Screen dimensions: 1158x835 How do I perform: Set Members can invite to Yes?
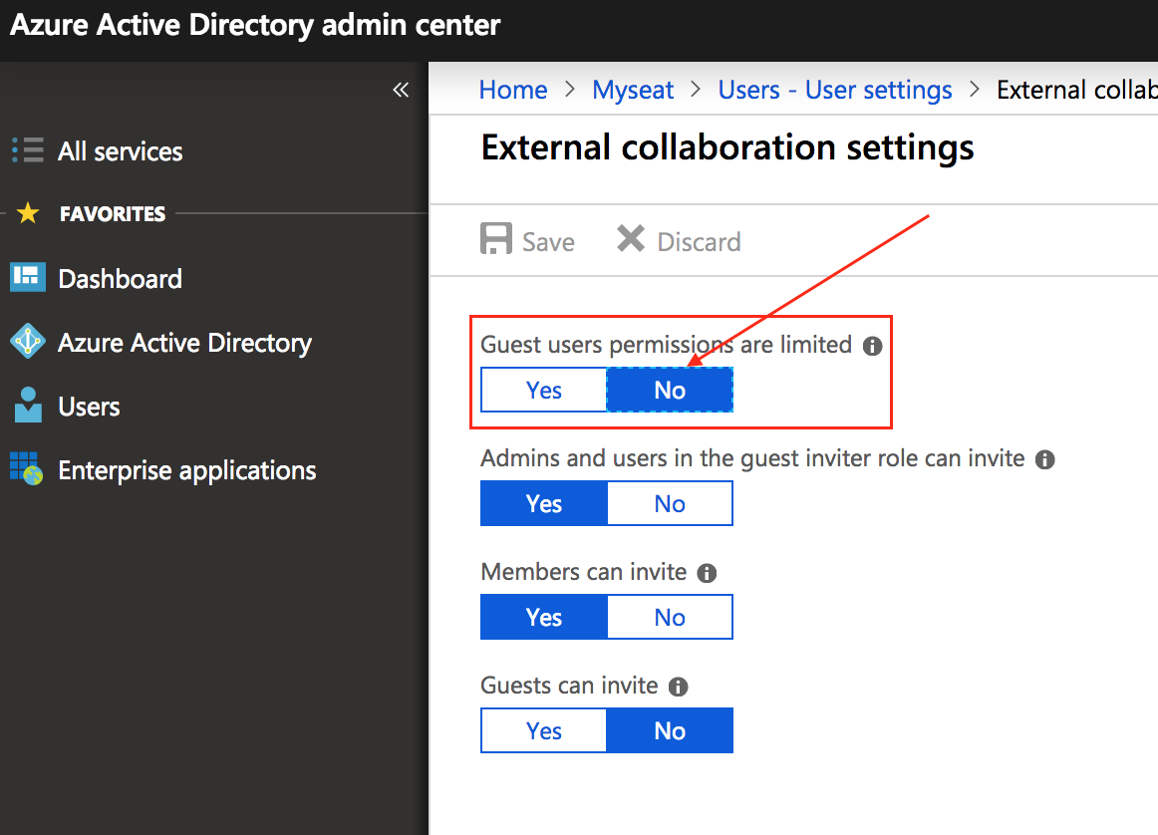coord(543,617)
